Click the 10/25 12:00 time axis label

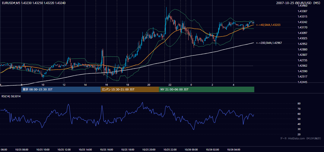[x=64, y=149]
